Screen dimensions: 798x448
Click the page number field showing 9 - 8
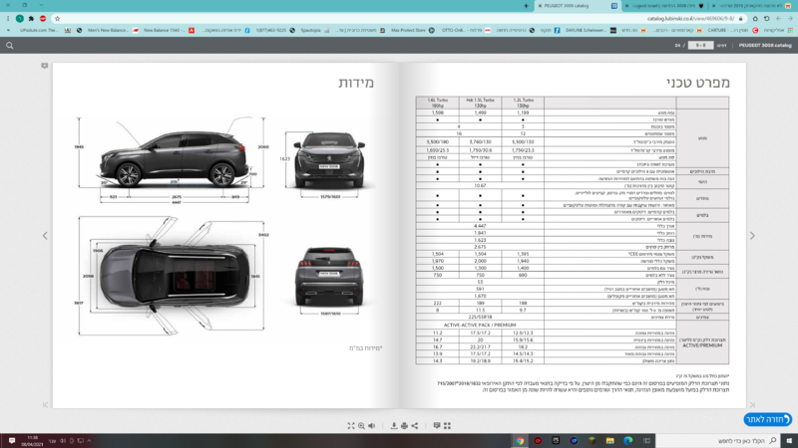pos(700,45)
